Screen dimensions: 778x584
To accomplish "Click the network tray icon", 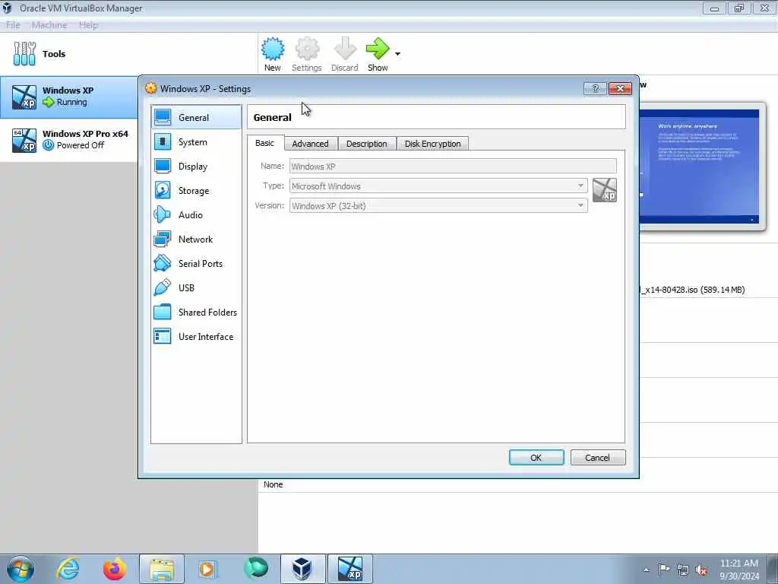I will pos(683,570).
